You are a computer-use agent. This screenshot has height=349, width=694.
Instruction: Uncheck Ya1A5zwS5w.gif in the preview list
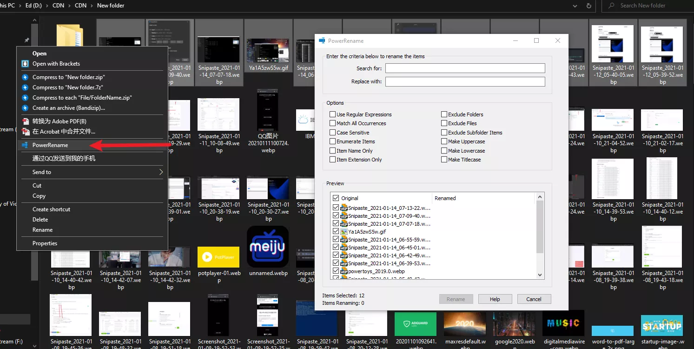(x=336, y=231)
